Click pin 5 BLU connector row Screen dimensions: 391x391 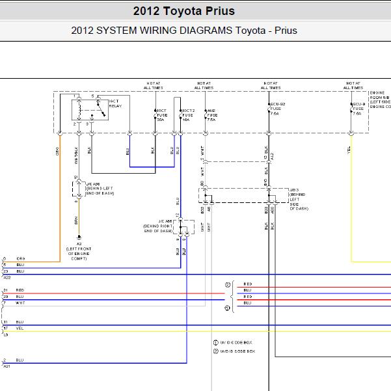click(x=14, y=265)
